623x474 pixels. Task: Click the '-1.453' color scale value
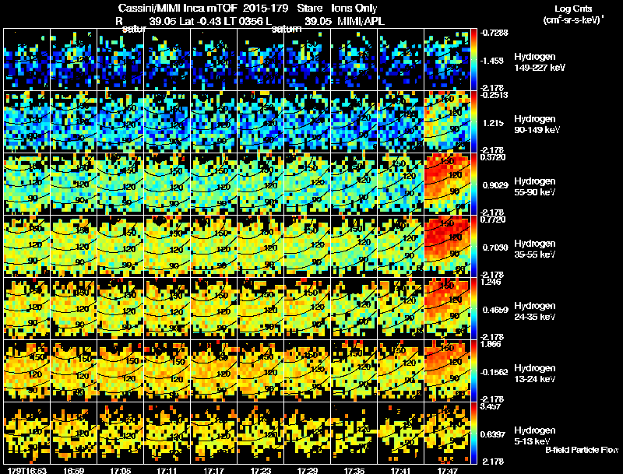click(492, 61)
